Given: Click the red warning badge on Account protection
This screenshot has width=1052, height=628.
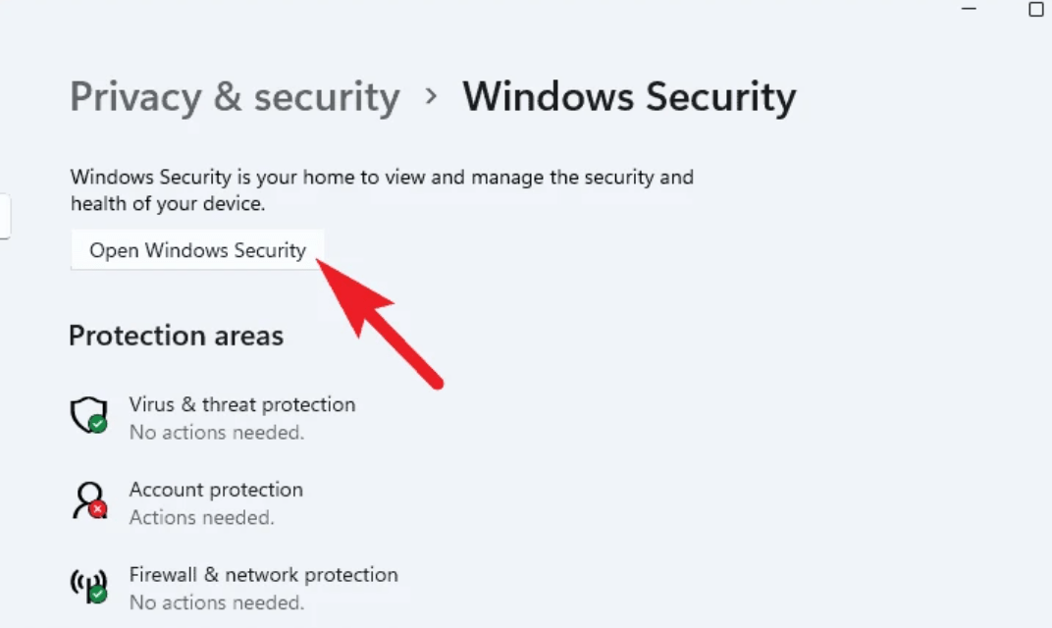Looking at the screenshot, I should [x=97, y=509].
